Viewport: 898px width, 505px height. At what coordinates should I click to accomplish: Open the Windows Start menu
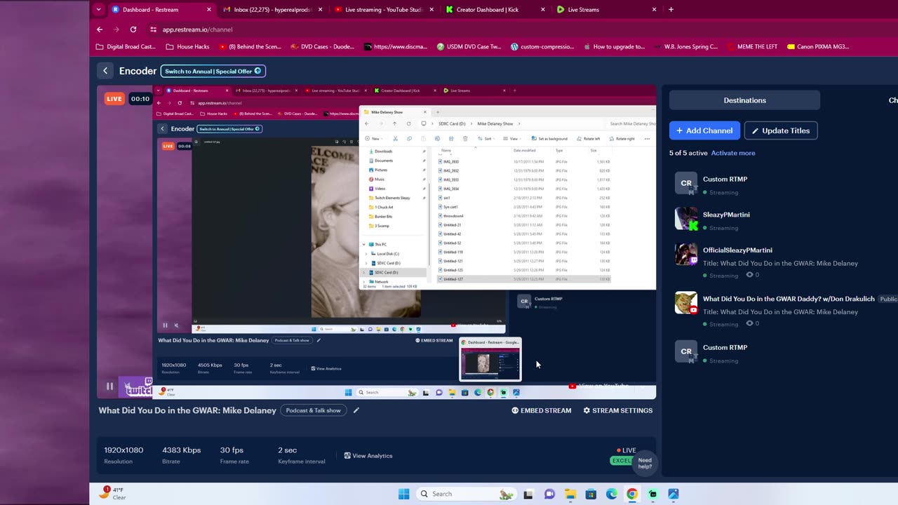point(403,494)
